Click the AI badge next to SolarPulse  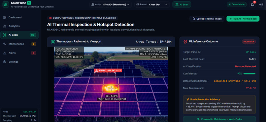pyautogui.click(x=29, y=3)
